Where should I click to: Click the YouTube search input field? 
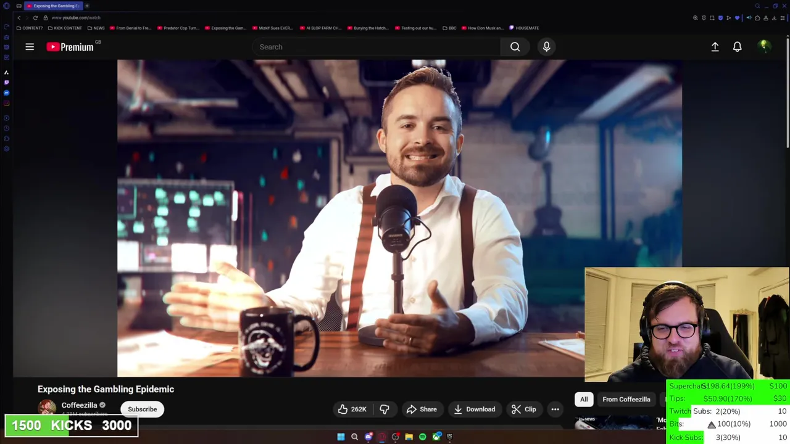coord(376,47)
